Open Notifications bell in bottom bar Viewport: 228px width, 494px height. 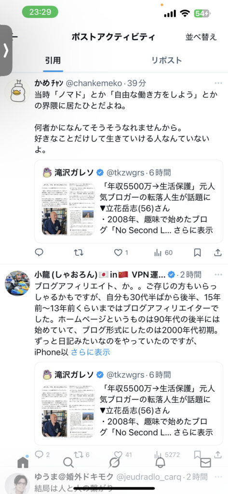[160, 463]
